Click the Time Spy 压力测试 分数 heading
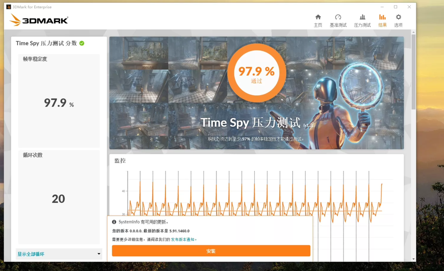Screen dimensions: 444x271 click(46, 43)
